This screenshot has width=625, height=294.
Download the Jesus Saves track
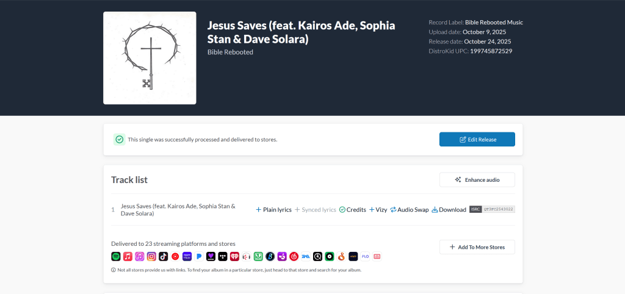449,210
